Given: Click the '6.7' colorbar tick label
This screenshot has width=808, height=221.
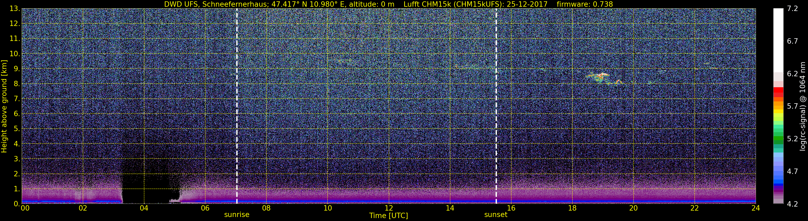Looking at the screenshot, I should [792, 41].
